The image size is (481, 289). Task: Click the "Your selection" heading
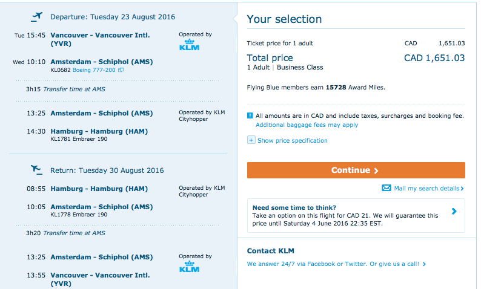(284, 19)
